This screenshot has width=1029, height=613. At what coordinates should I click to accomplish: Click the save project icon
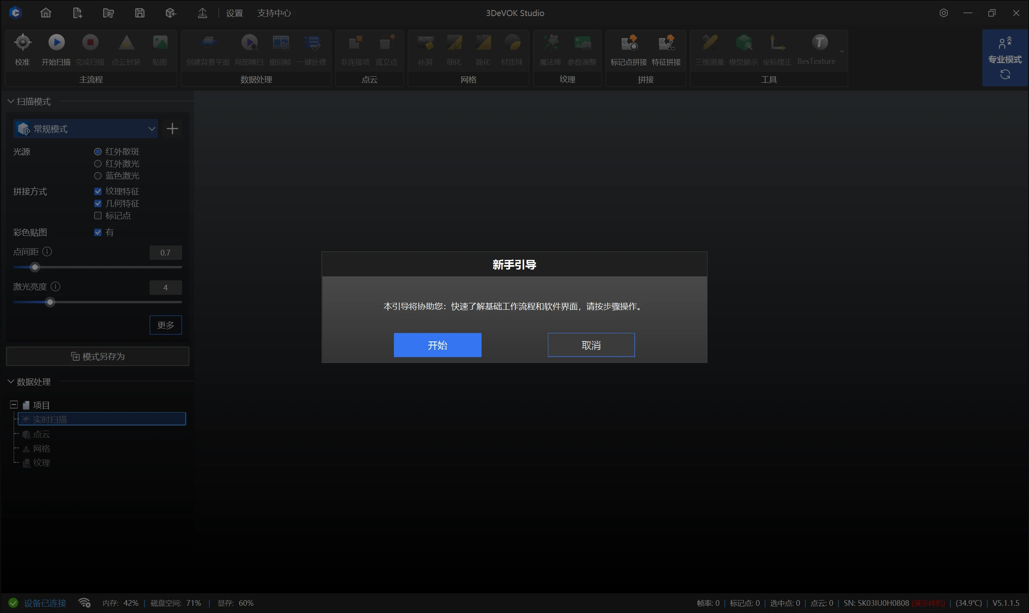pos(140,13)
